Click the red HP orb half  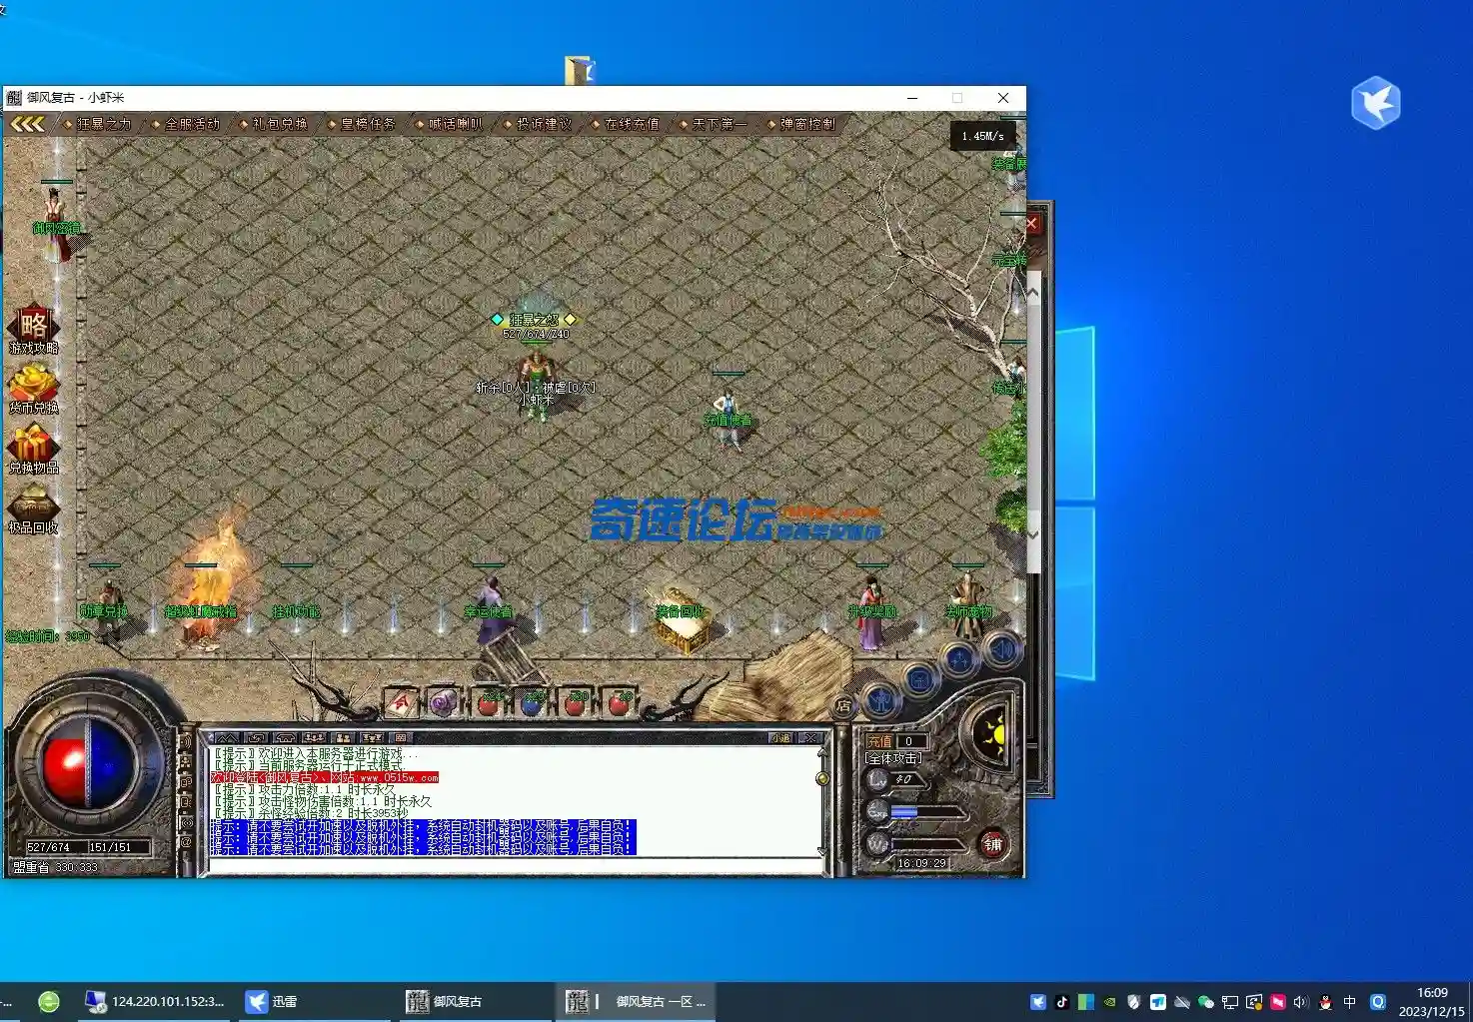[64, 764]
